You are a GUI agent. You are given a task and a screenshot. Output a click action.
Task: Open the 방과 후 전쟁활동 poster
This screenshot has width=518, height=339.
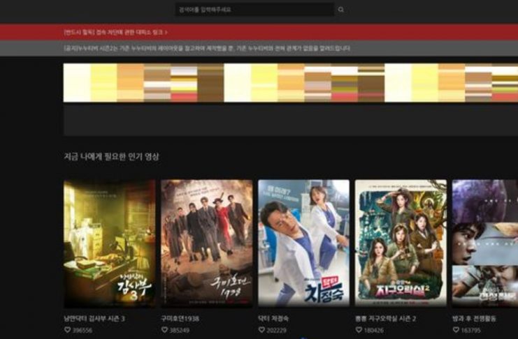[x=485, y=243]
